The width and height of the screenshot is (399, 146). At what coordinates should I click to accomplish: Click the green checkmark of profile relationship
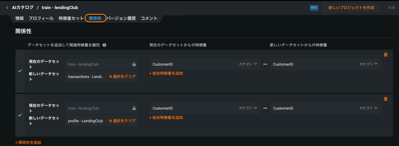tap(20, 115)
